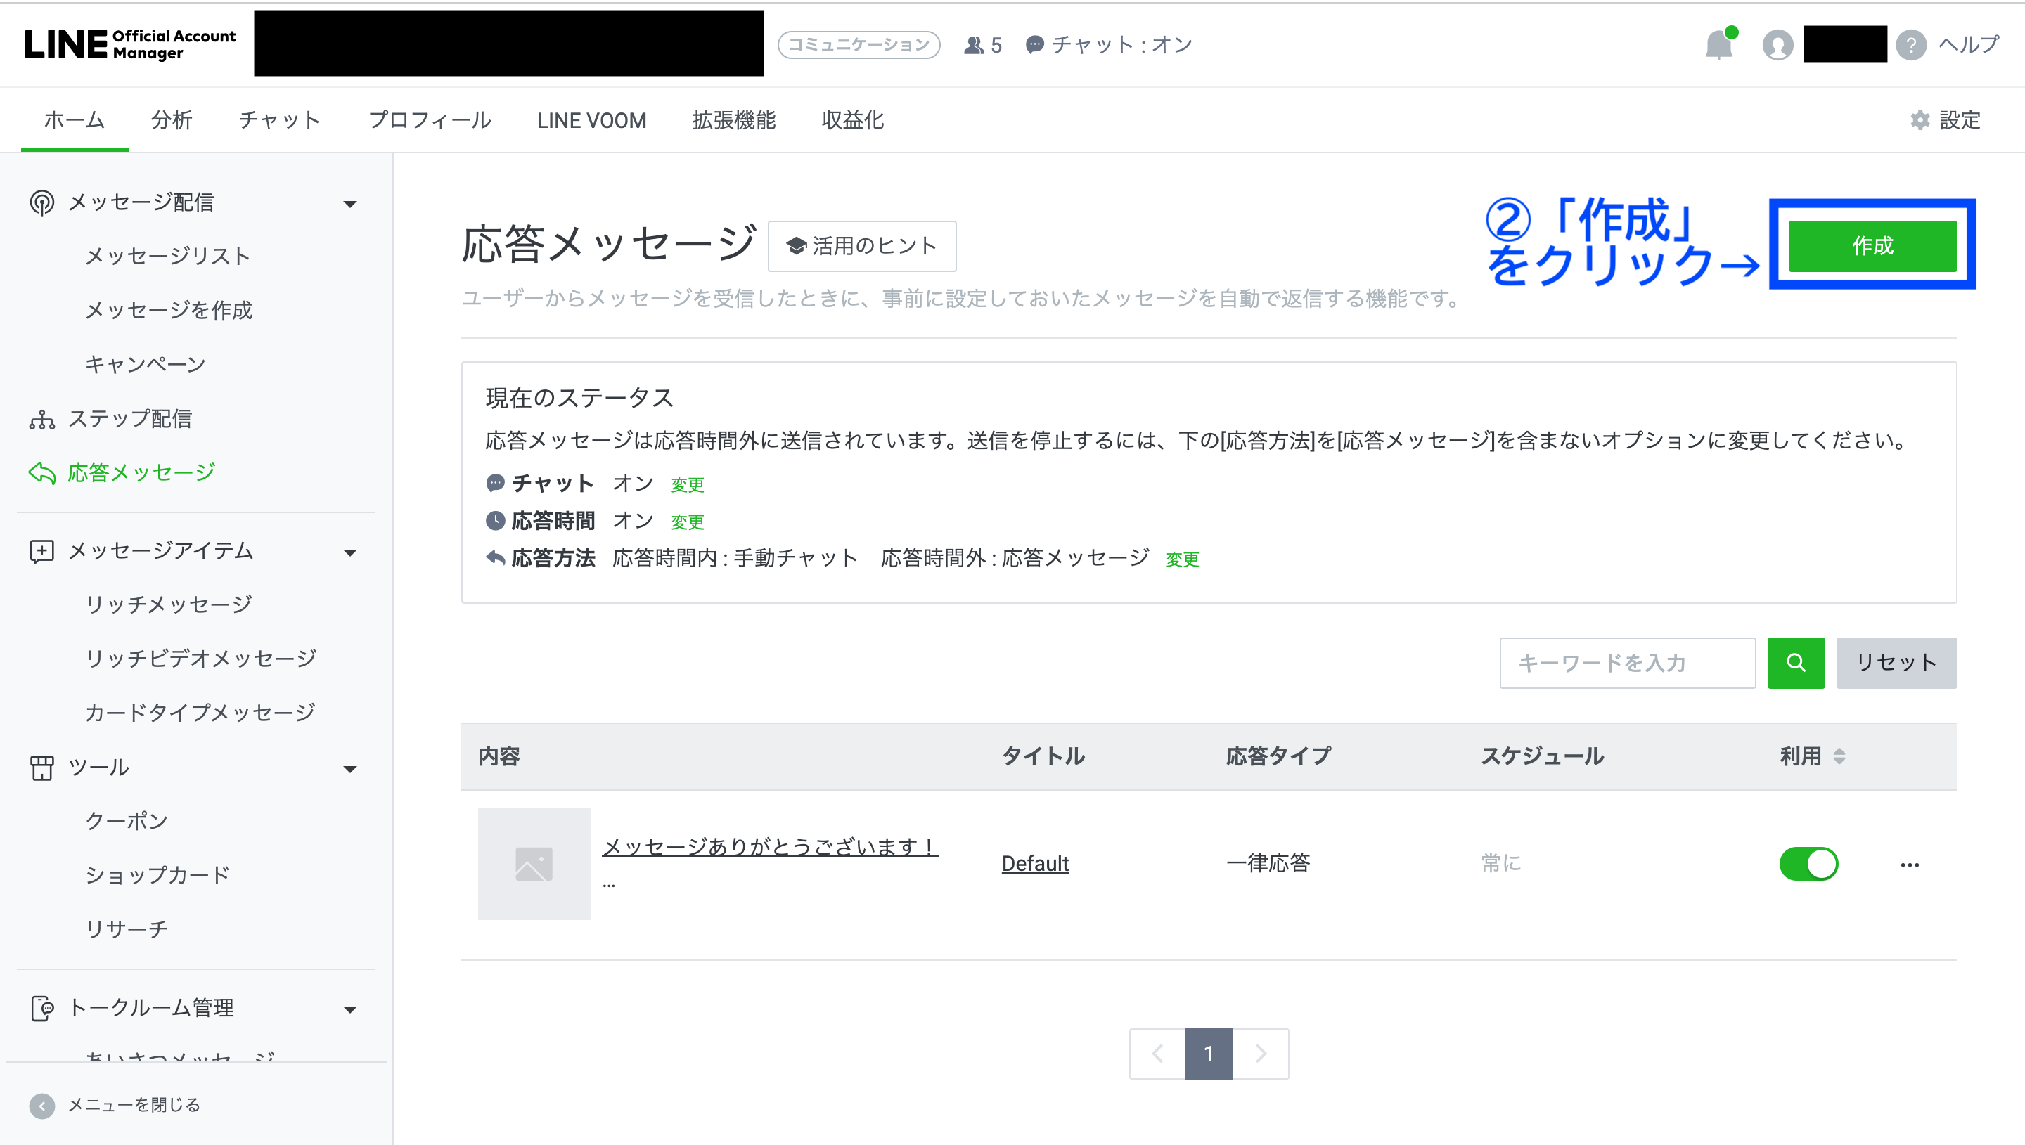This screenshot has height=1145, width=2025.
Task: Collapse the メッセージアイテム sidebar section
Action: pyautogui.click(x=350, y=552)
